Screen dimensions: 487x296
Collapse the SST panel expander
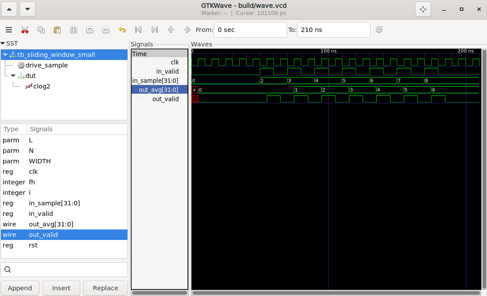3,43
